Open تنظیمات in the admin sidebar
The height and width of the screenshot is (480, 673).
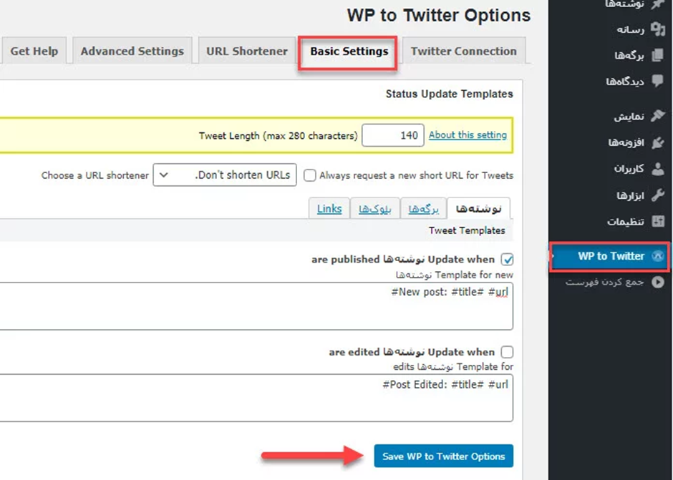click(x=625, y=222)
